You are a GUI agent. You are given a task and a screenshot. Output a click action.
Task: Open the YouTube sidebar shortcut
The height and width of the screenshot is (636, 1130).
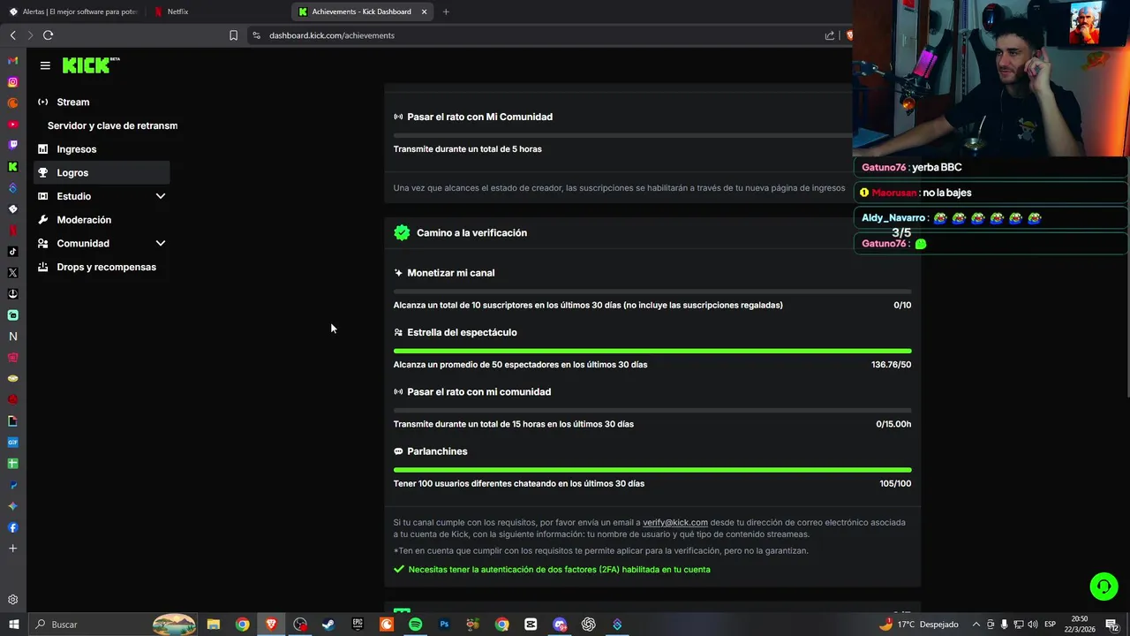[12, 125]
